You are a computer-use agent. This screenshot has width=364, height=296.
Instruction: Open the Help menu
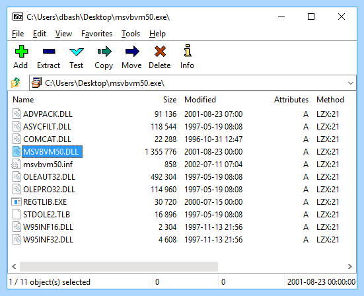[157, 34]
